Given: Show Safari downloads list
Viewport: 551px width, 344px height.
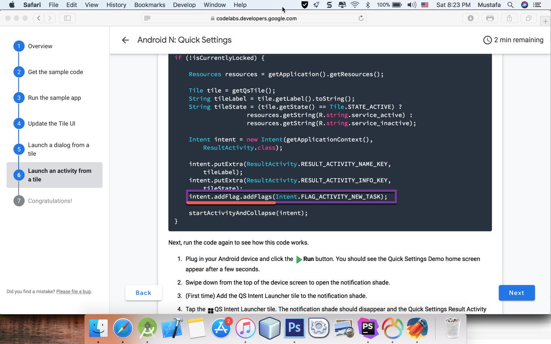Looking at the screenshot, I should click(x=471, y=18).
